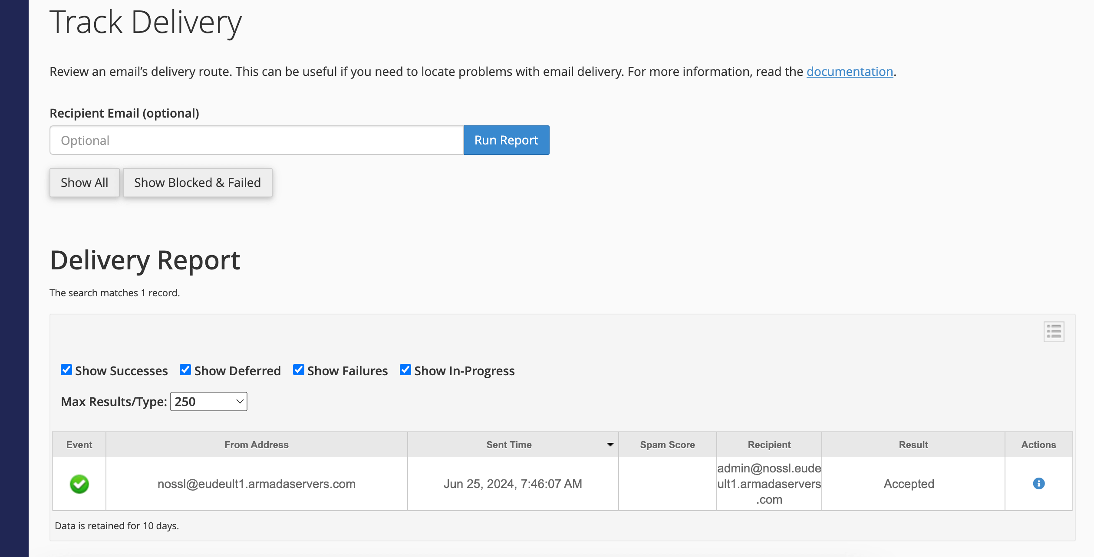The image size is (1094, 557).
Task: Click the Run Report button
Action: [x=506, y=140]
